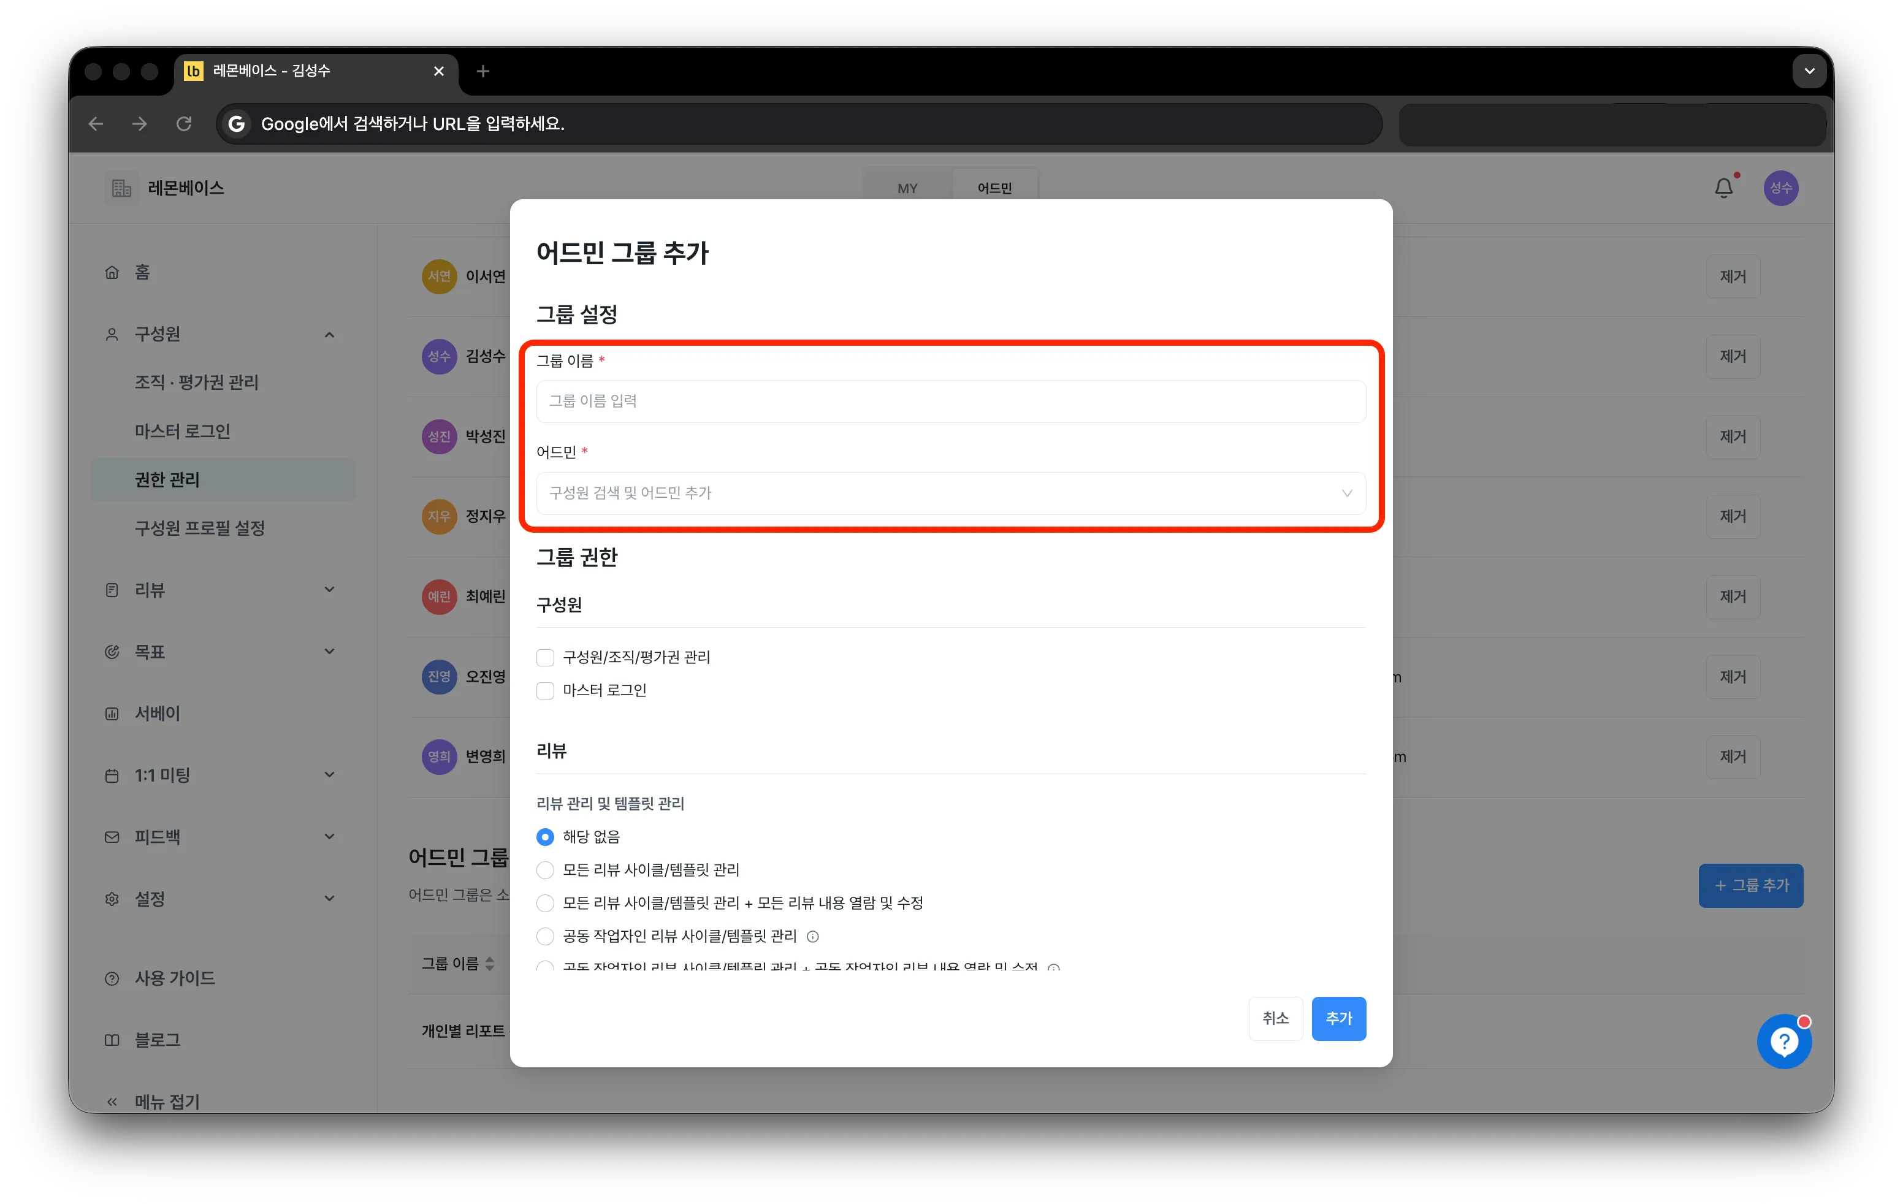This screenshot has height=1204, width=1903.
Task: Select 공동 작업자인 리뷰 사이클/템플릿 관리 radio
Action: (x=545, y=936)
